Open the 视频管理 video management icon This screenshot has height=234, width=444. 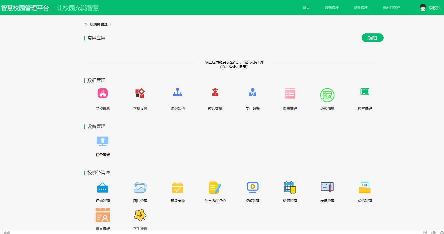253,187
